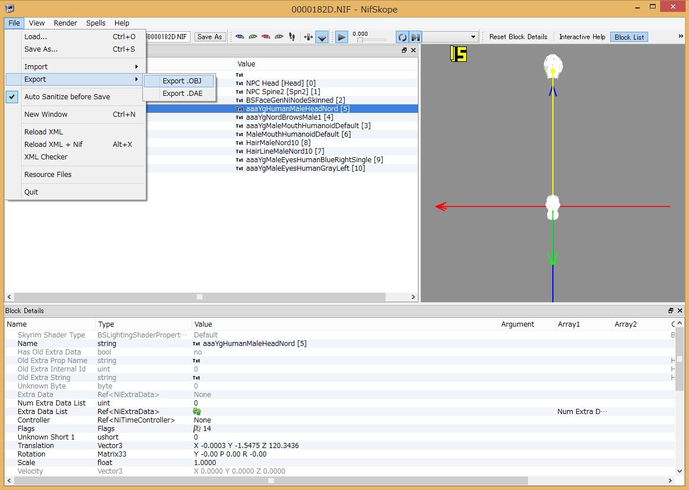Float the Block Details panel
This screenshot has width=689, height=490.
click(x=671, y=311)
